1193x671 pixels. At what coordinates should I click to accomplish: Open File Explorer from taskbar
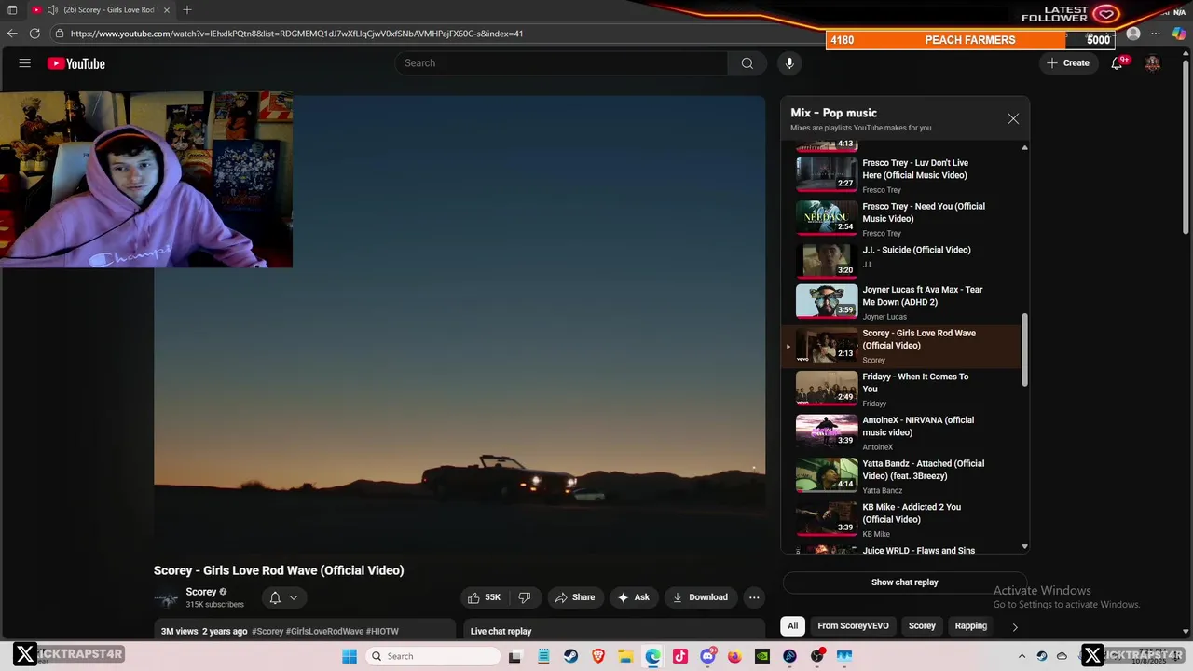click(x=625, y=656)
